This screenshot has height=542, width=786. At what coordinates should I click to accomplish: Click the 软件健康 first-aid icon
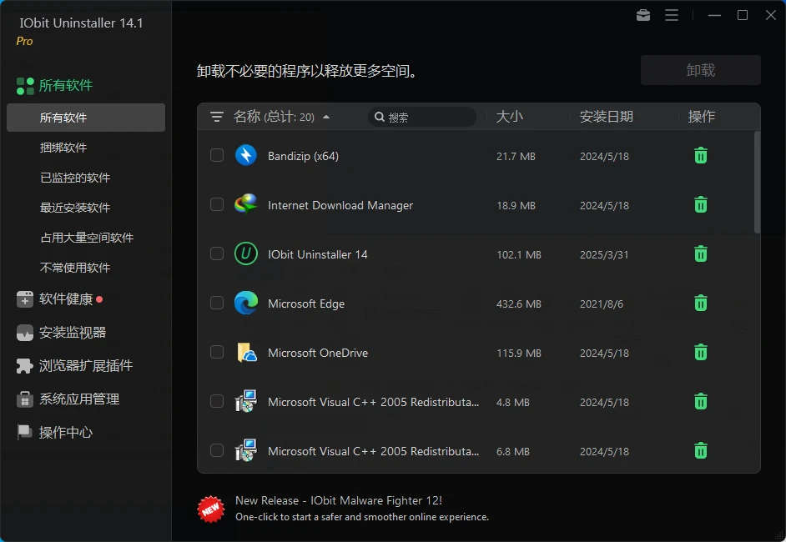tap(24, 299)
